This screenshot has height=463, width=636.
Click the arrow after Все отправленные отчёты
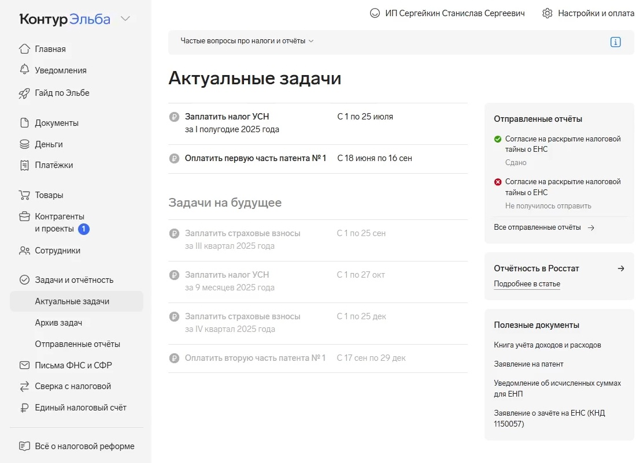(x=591, y=227)
